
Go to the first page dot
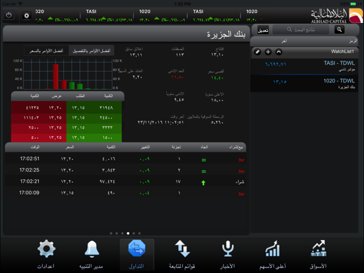tap(111, 233)
